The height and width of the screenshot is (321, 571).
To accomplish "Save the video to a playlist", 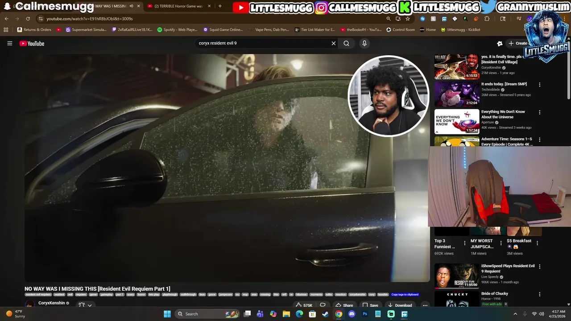I will [x=370, y=305].
